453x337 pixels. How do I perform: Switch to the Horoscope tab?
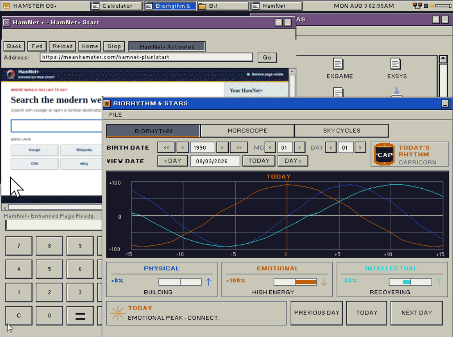tap(247, 131)
